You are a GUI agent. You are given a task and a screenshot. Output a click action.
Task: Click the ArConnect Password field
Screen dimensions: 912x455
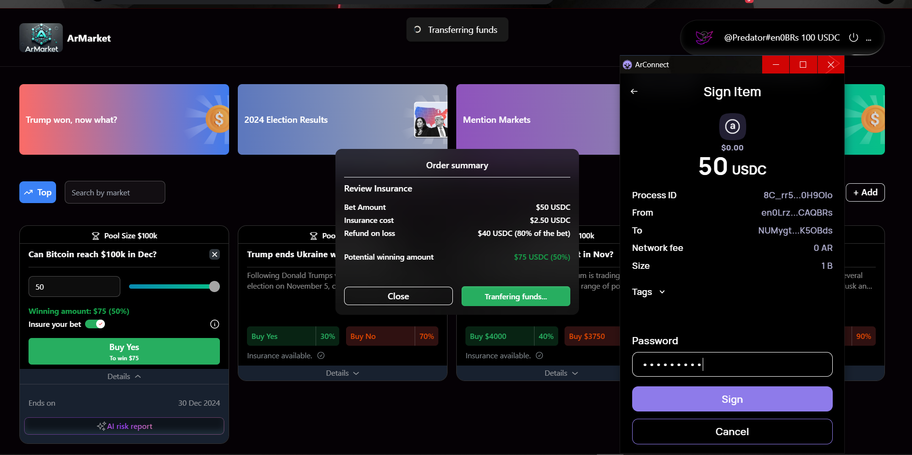(732, 365)
